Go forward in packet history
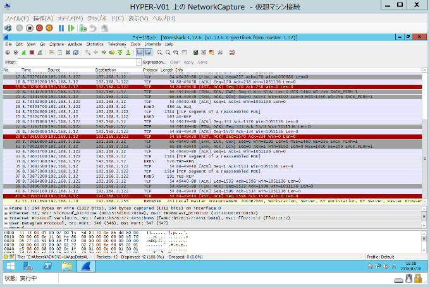 104,52
